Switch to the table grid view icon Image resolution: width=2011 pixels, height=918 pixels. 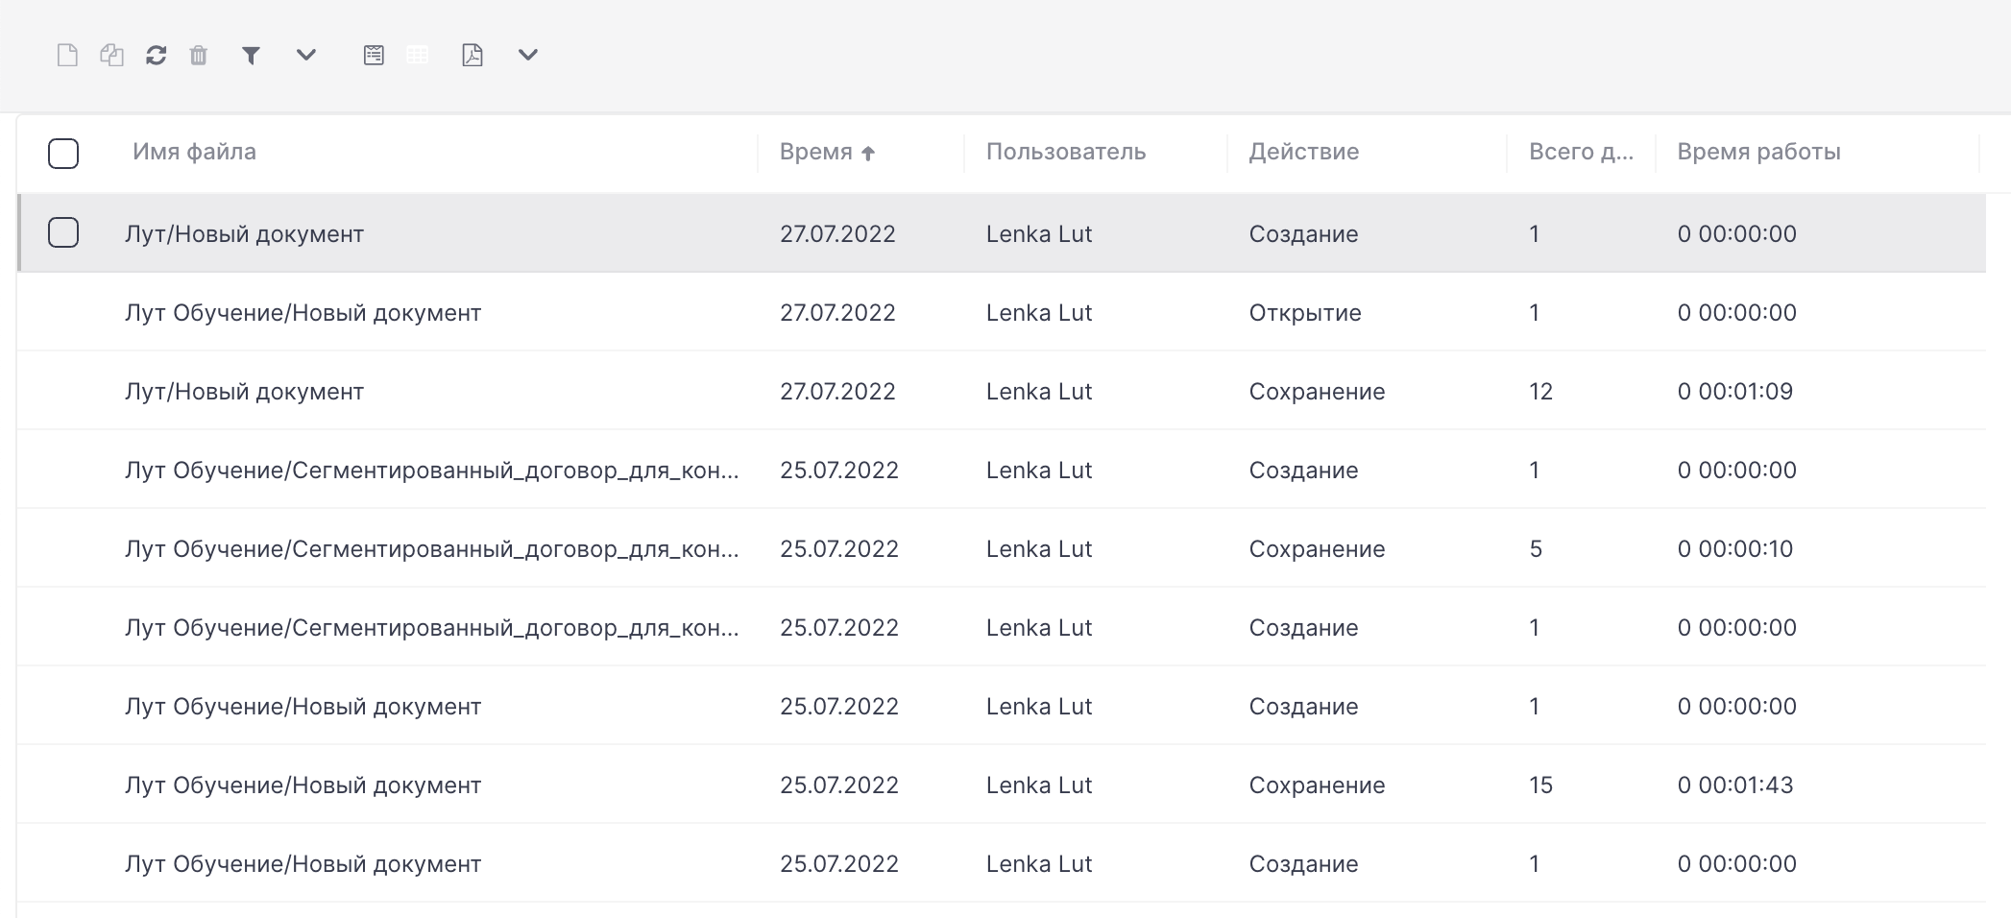click(x=418, y=56)
